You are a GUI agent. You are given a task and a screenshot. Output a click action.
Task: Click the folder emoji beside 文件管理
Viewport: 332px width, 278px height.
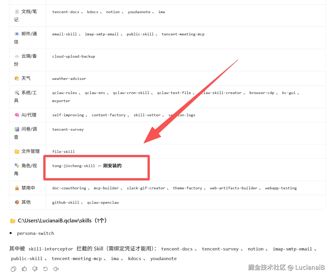[17, 151]
